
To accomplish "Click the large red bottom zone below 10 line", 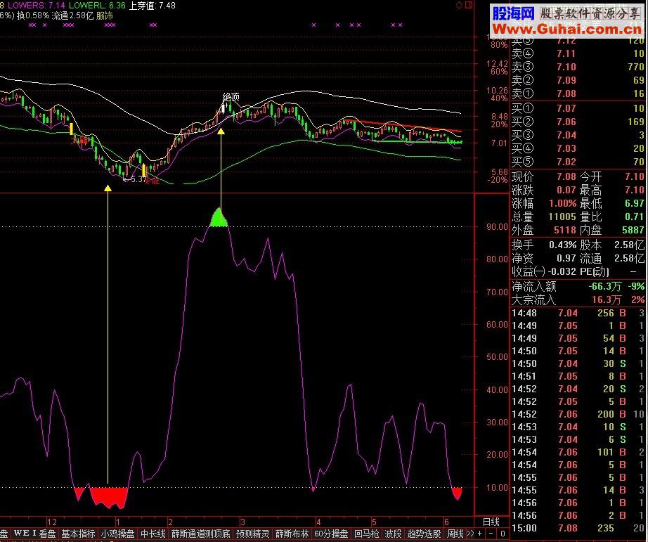I will 109,497.
